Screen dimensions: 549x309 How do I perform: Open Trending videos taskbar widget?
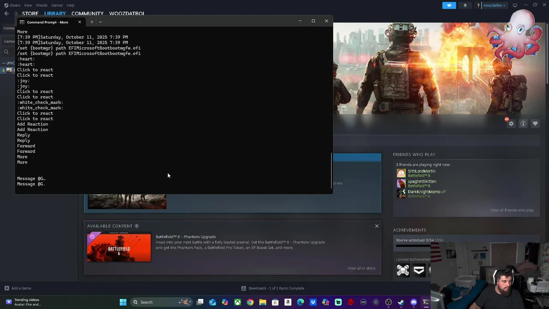[x=24, y=302]
